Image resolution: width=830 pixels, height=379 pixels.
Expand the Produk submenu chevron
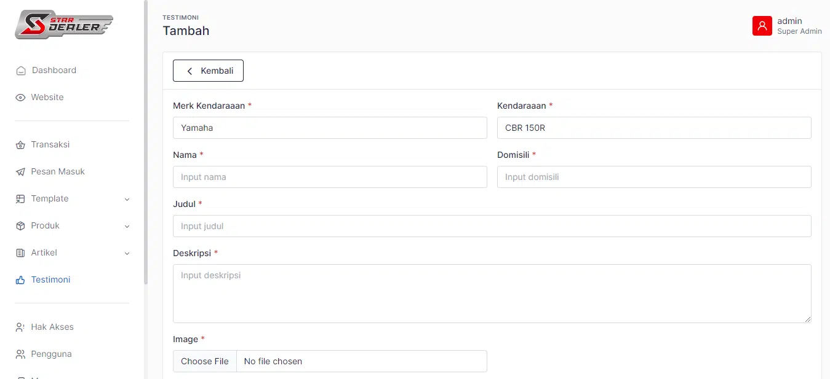tap(127, 226)
